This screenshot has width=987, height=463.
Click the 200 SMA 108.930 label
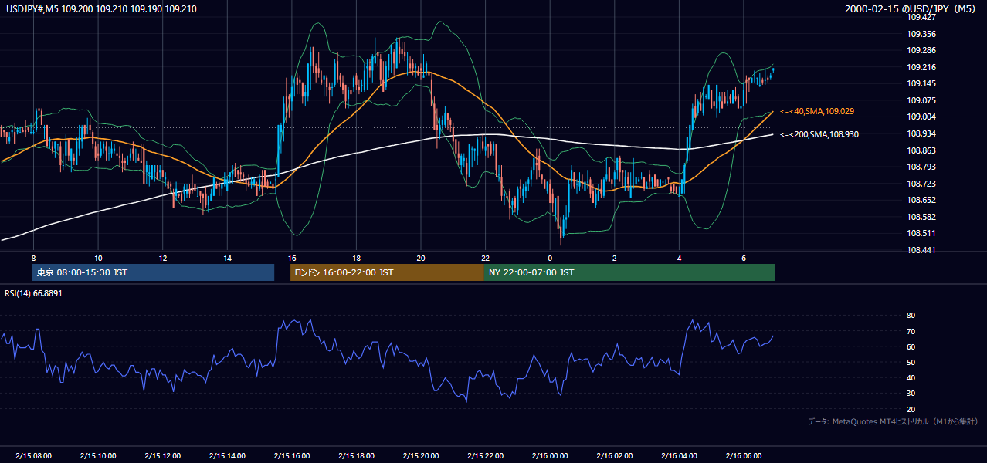coord(819,134)
